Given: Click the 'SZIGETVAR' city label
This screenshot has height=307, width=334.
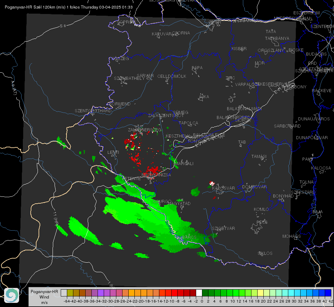Looking at the screenshot, I should (223, 228).
